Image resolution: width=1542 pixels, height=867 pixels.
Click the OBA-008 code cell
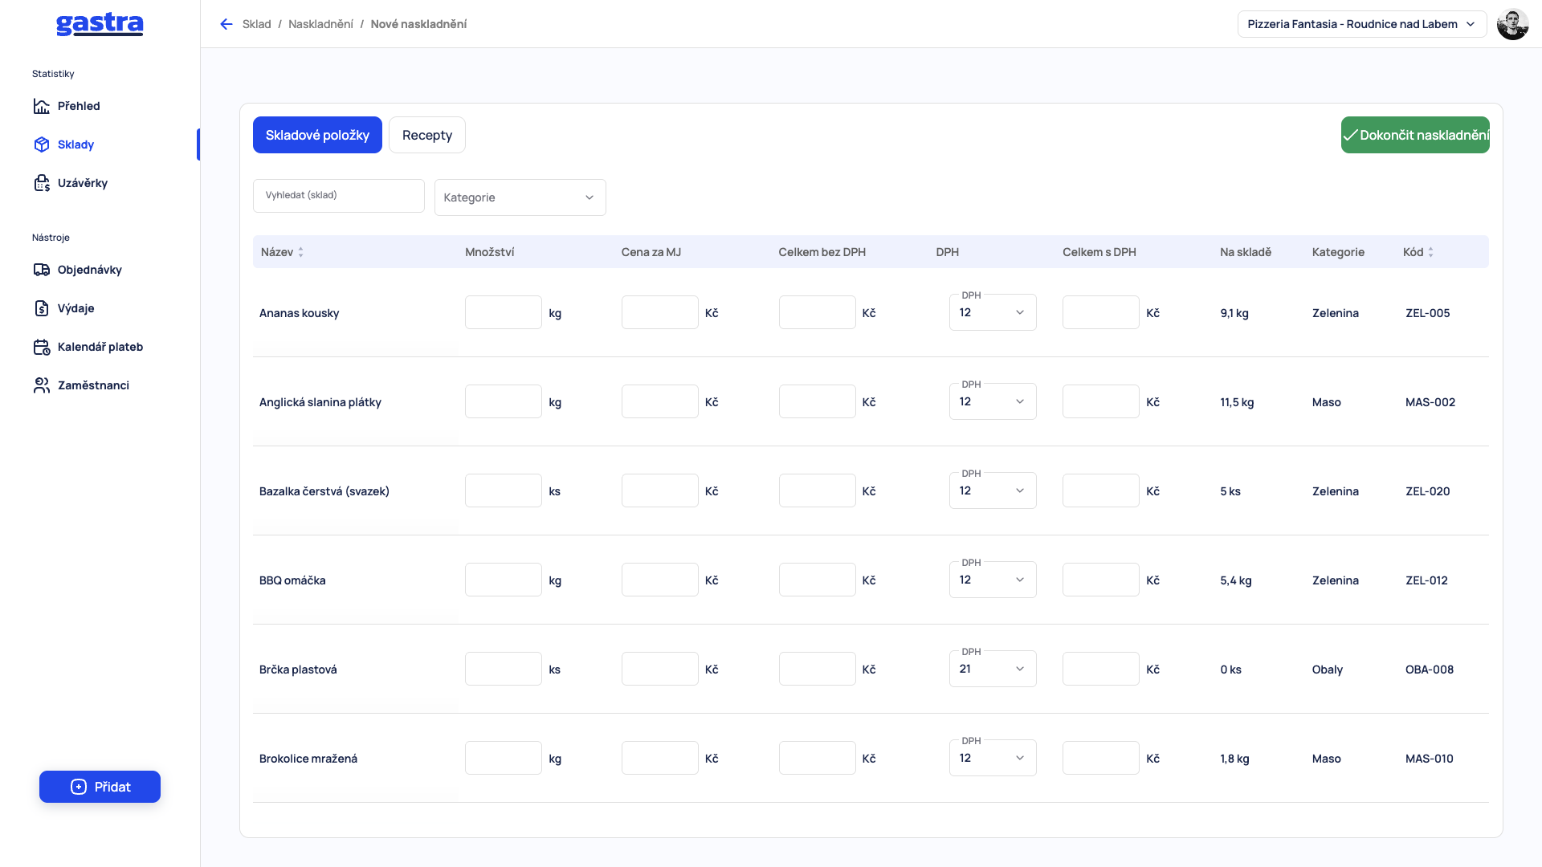pos(1430,670)
